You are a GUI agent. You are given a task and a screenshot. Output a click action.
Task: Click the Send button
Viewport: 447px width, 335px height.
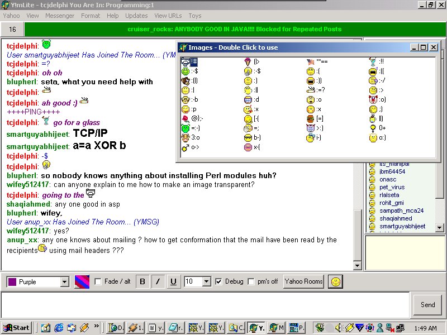(428, 305)
